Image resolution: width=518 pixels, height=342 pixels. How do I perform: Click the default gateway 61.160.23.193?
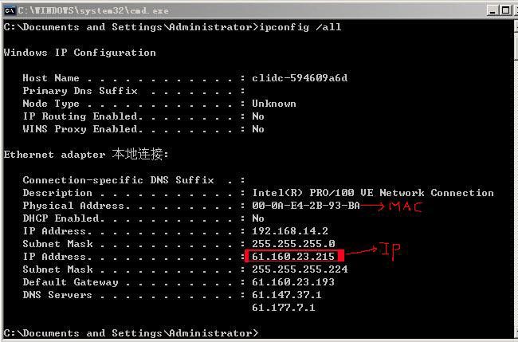click(x=293, y=282)
